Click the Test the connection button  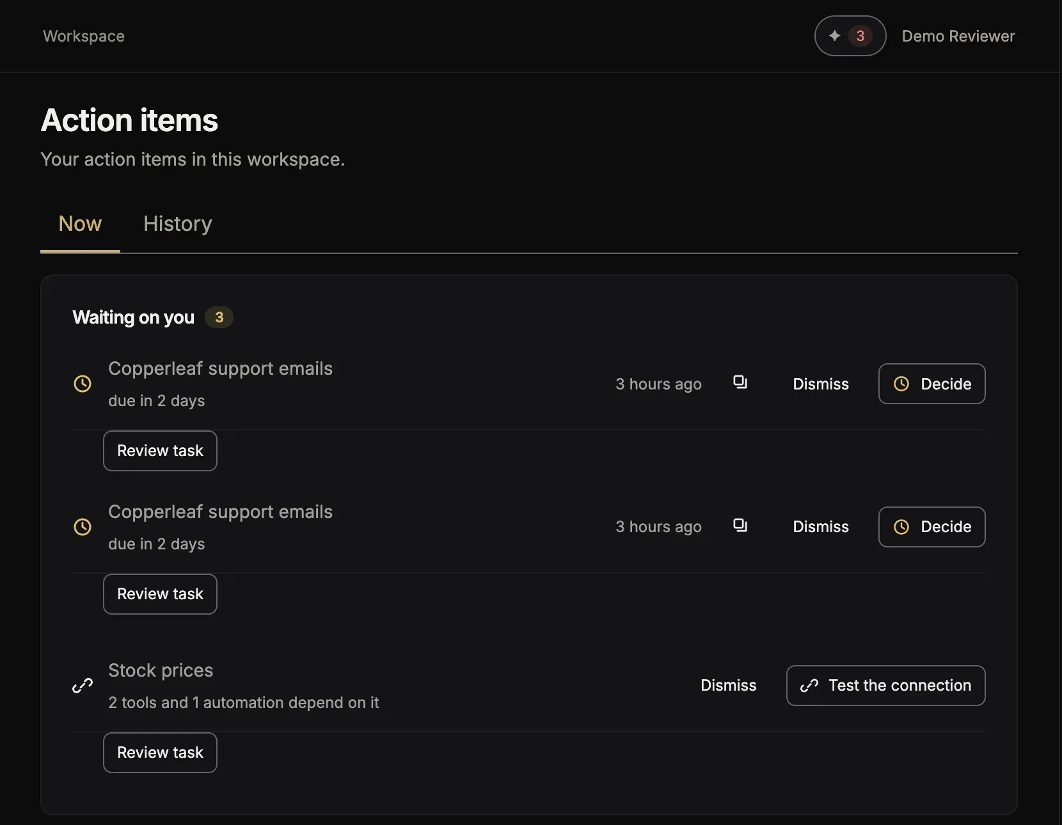click(886, 686)
